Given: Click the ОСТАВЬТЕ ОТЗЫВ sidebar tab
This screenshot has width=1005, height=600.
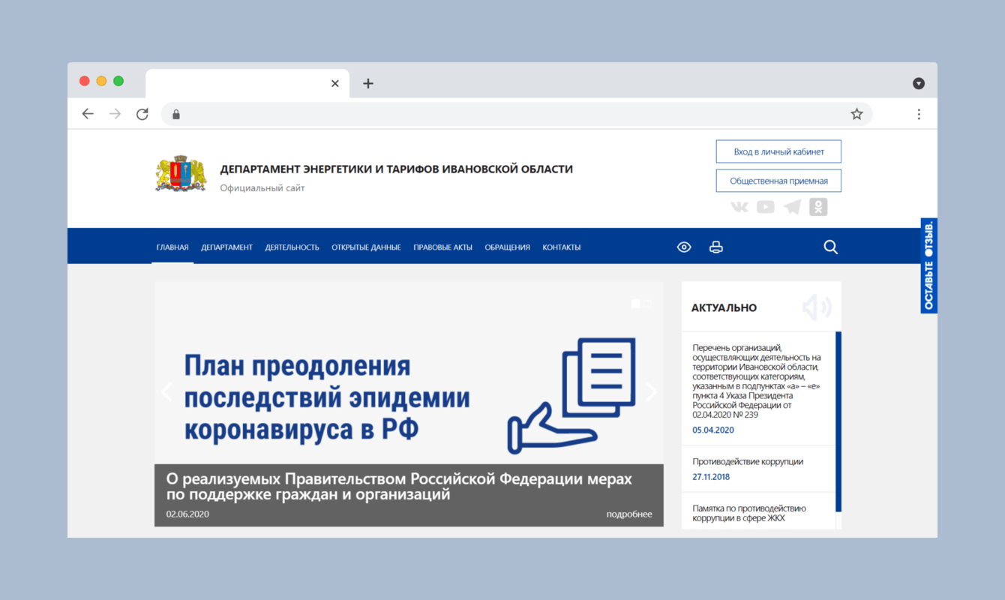Looking at the screenshot, I should click(x=928, y=265).
